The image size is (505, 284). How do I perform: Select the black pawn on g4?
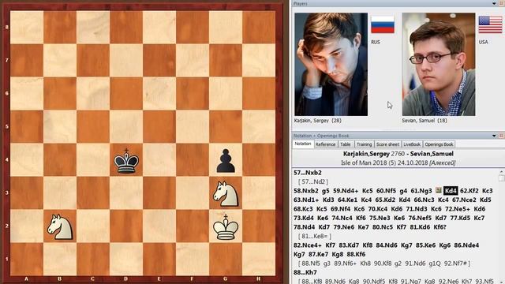coord(226,160)
